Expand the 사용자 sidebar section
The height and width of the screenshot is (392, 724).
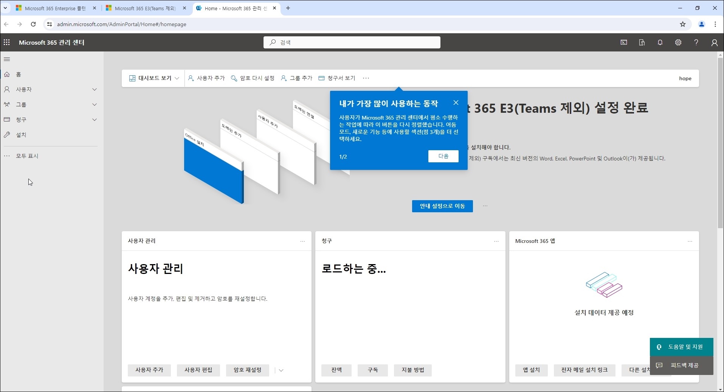95,89
